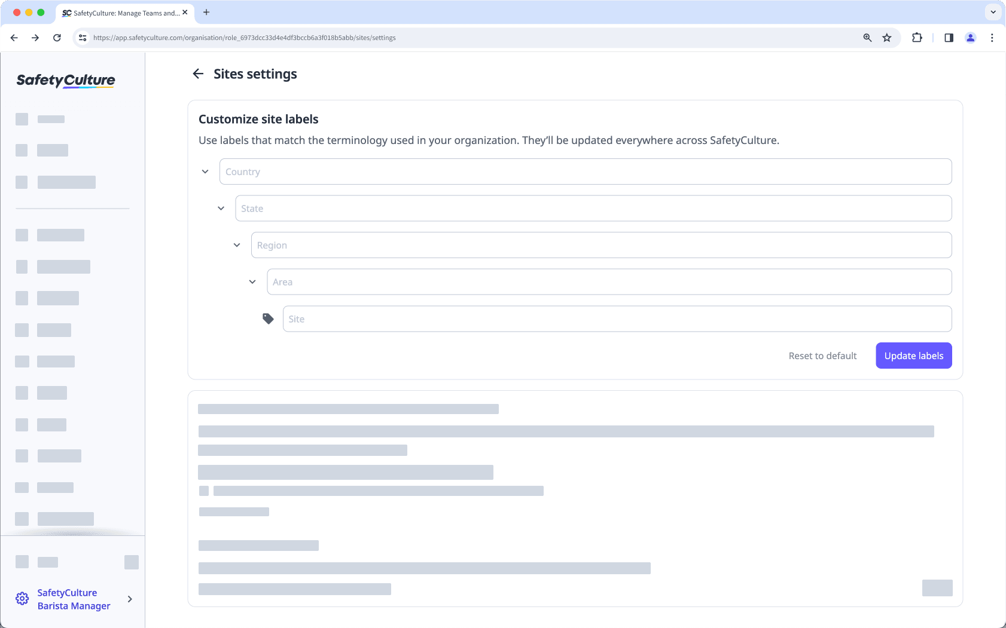Expand the chevron beside the Area field
Image resolution: width=1006 pixels, height=628 pixels.
(x=252, y=281)
